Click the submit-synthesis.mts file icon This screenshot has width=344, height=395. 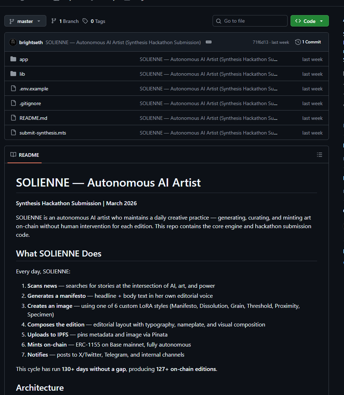13,132
